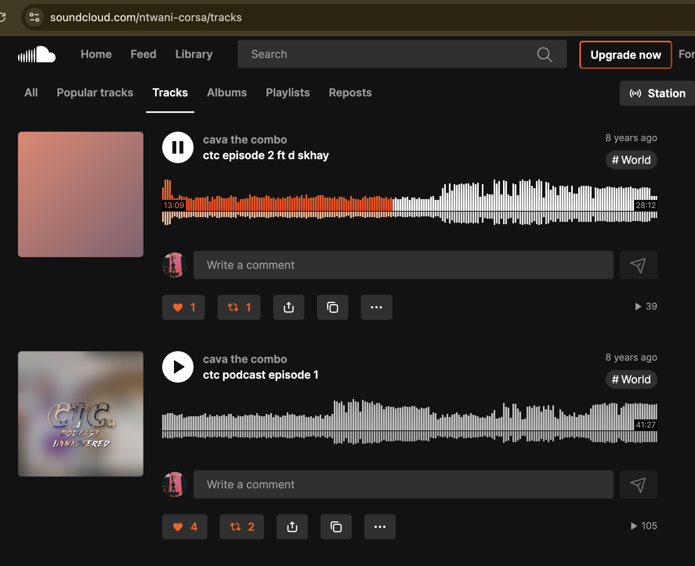The height and width of the screenshot is (566, 695).
Task: Click World tag on ctc episode 2
Action: pyautogui.click(x=632, y=160)
